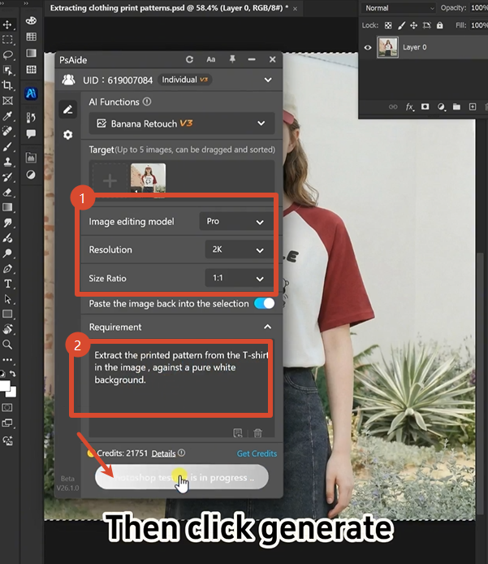The height and width of the screenshot is (564, 488).
Task: Switch to the PsAide pencil edit tab
Action: point(68,110)
